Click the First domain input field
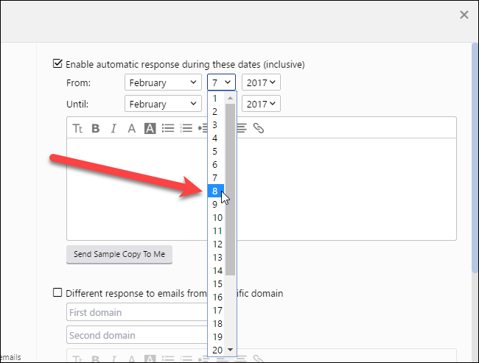The height and width of the screenshot is (363, 479). 137,312
